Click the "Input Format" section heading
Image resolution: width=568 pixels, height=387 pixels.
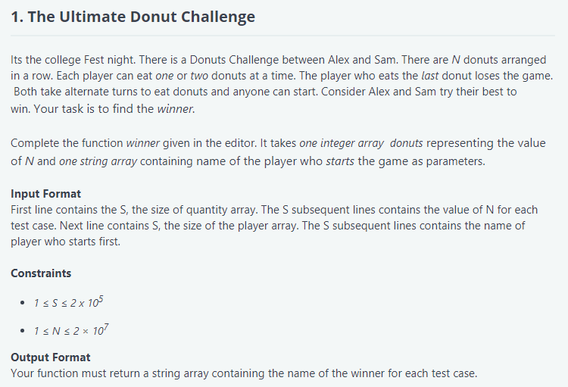pyautogui.click(x=45, y=194)
